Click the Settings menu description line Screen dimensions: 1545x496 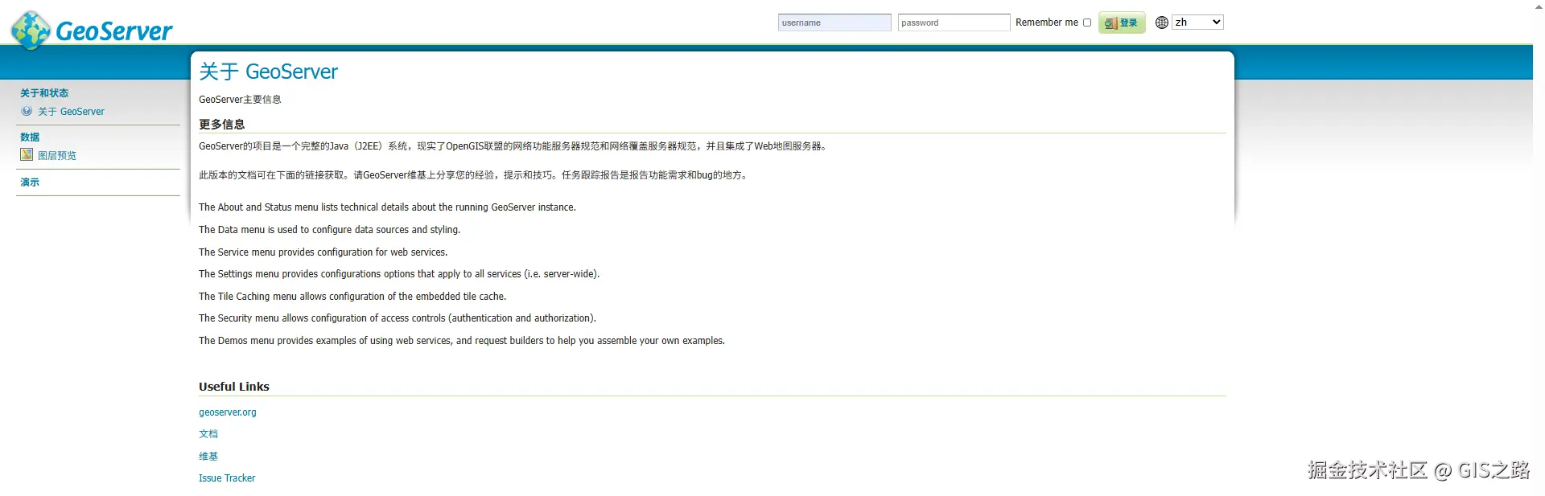[x=399, y=274]
